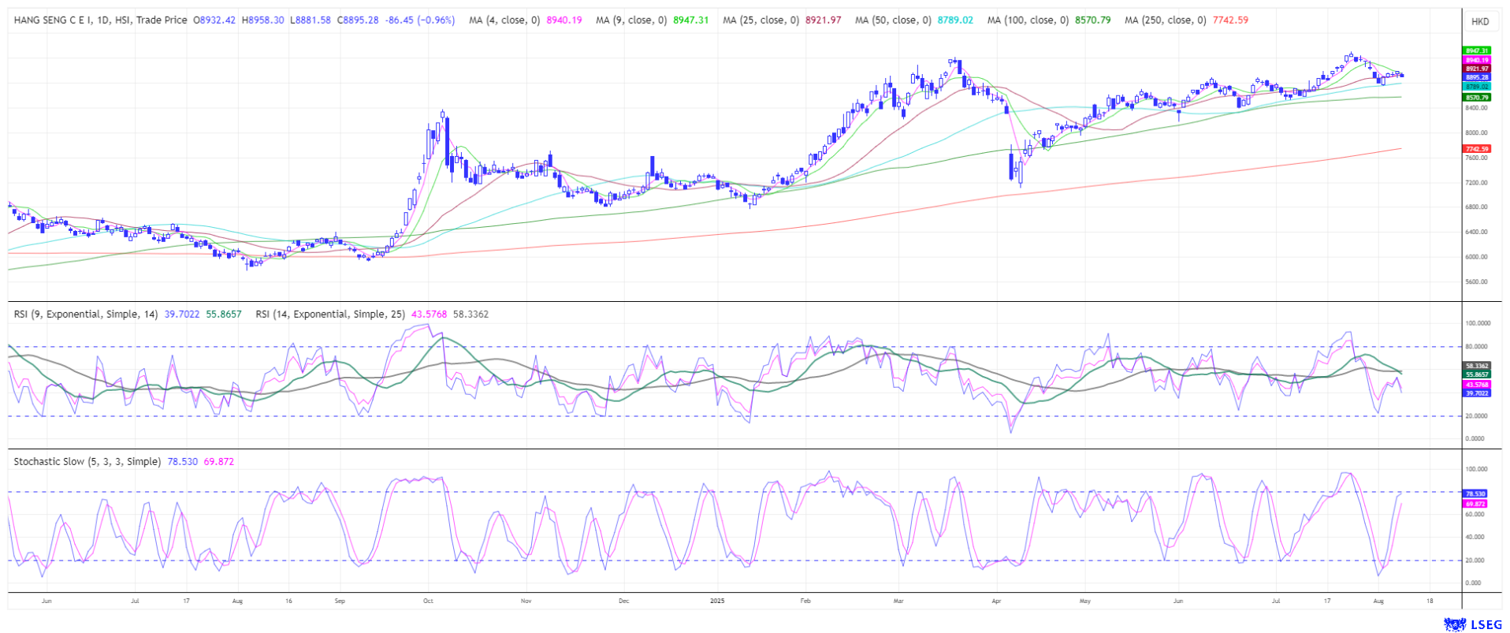Click the LSEG logo icon
Image resolution: width=1510 pixels, height=633 pixels.
click(1454, 624)
